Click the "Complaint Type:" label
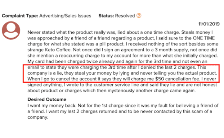The width and height of the screenshot is (224, 138). click(20, 16)
